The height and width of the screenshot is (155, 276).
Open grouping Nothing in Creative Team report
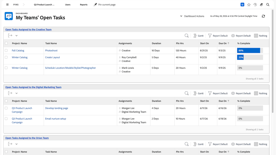(261, 36)
